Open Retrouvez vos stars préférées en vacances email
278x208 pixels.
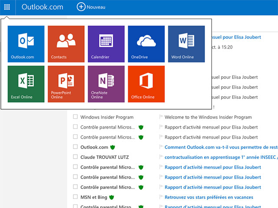click(209, 198)
